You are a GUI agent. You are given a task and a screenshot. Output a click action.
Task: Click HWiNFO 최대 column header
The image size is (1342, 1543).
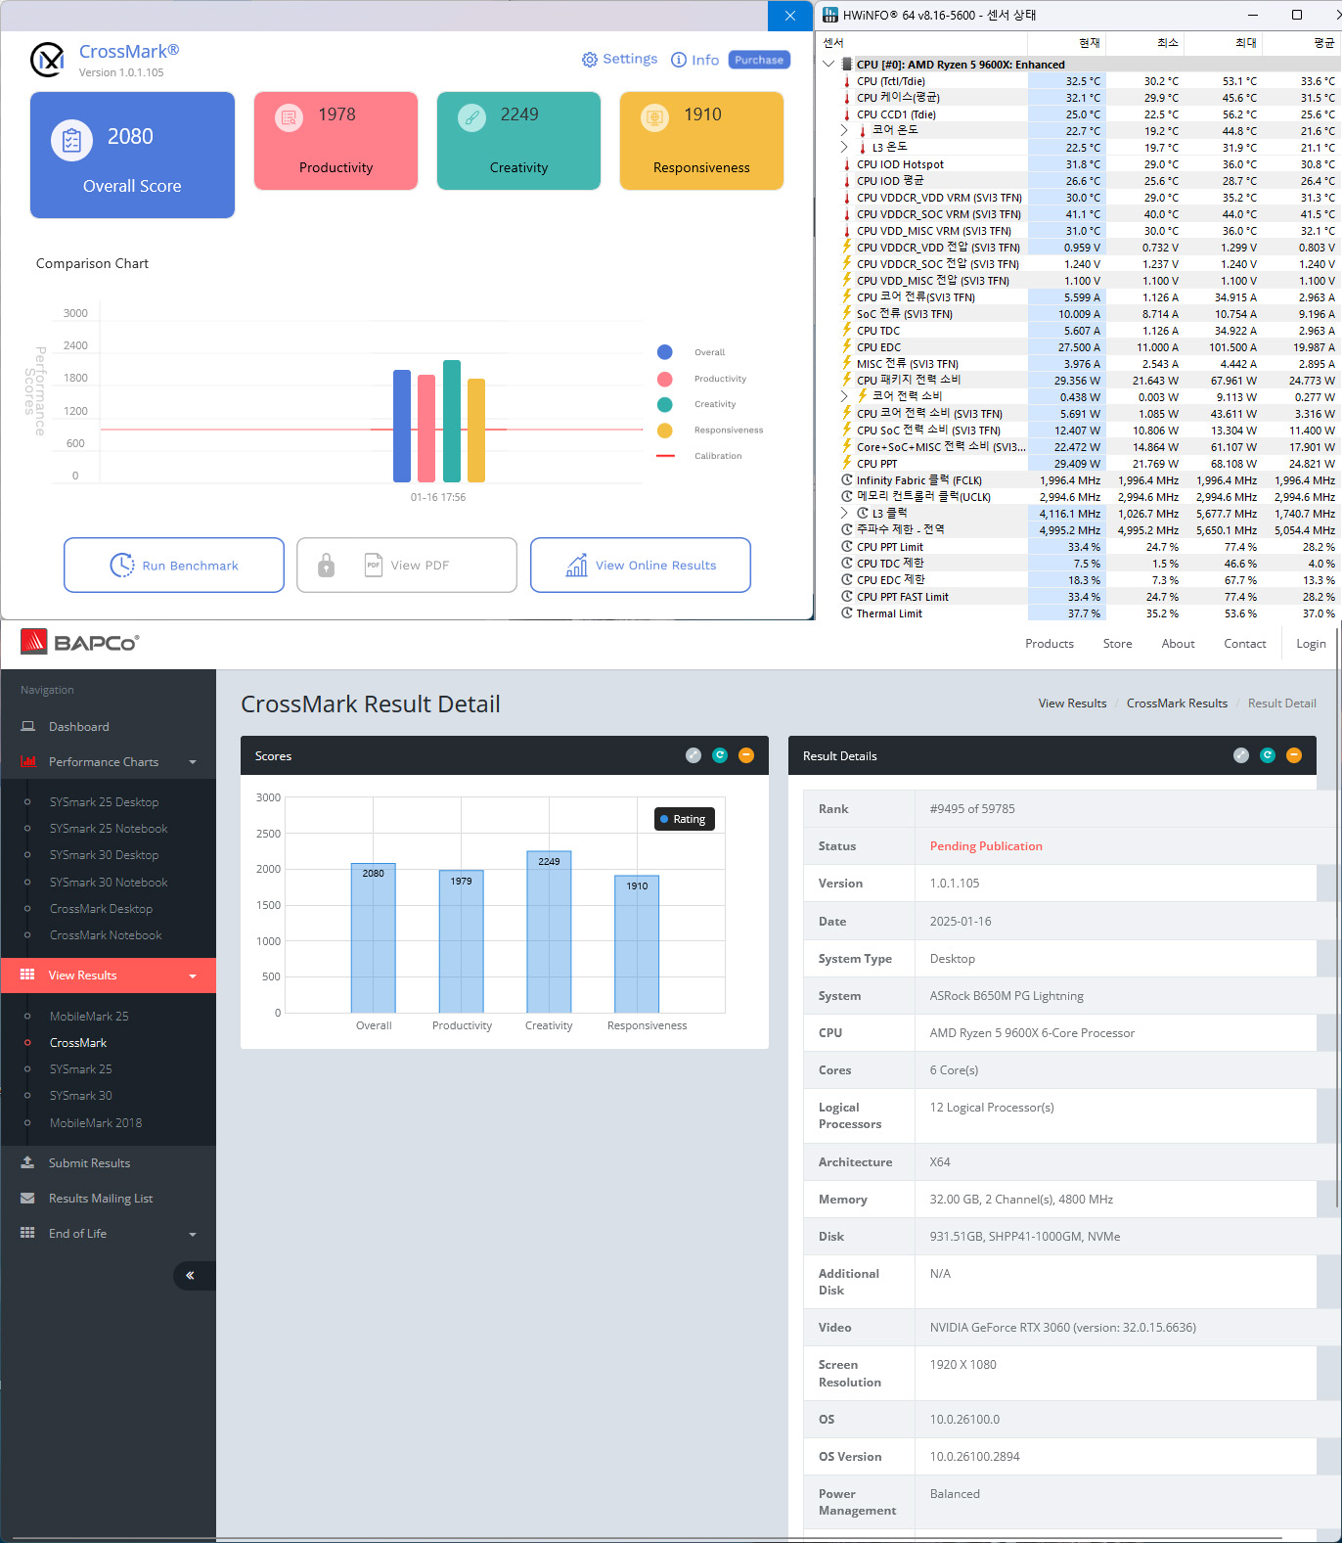pyautogui.click(x=1223, y=43)
